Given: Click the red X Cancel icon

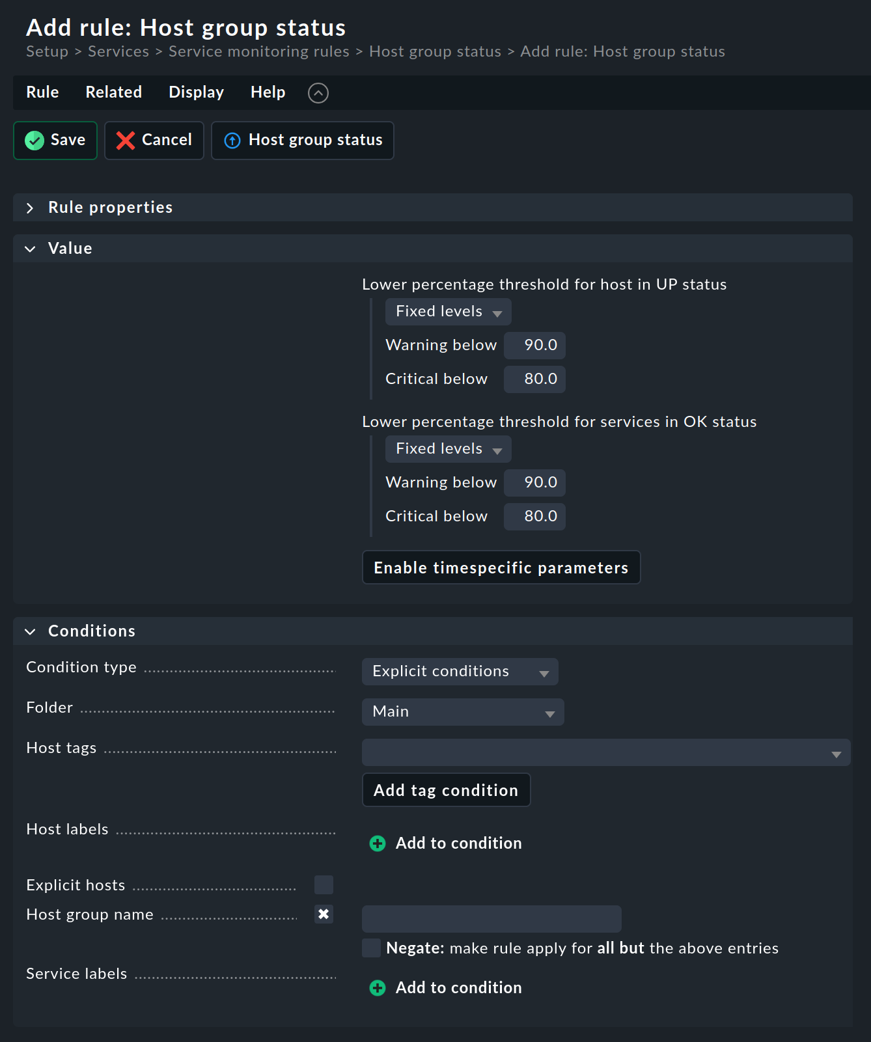Looking at the screenshot, I should [125, 141].
